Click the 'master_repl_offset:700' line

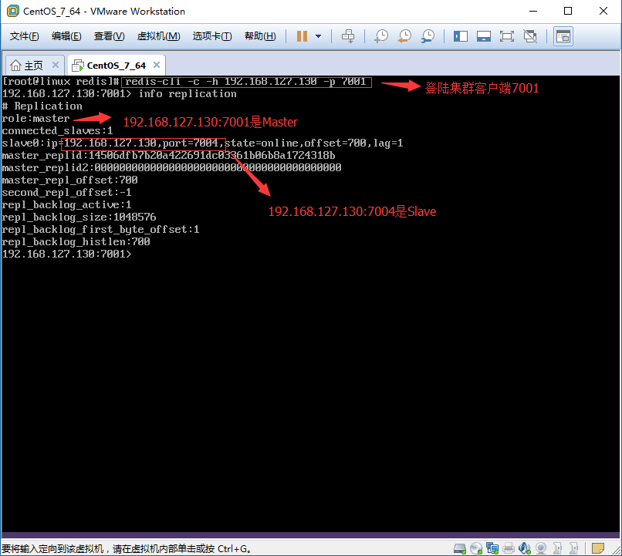(x=69, y=180)
